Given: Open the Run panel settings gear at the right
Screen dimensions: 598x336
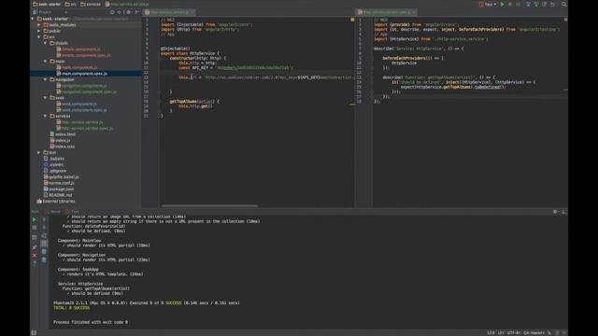Looking at the screenshot, I should [x=556, y=212].
